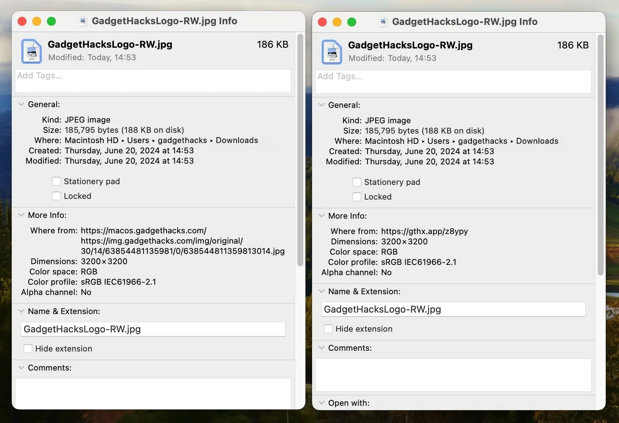Collapse Comments section in right window
Screen dimensions: 619x423
point(322,348)
